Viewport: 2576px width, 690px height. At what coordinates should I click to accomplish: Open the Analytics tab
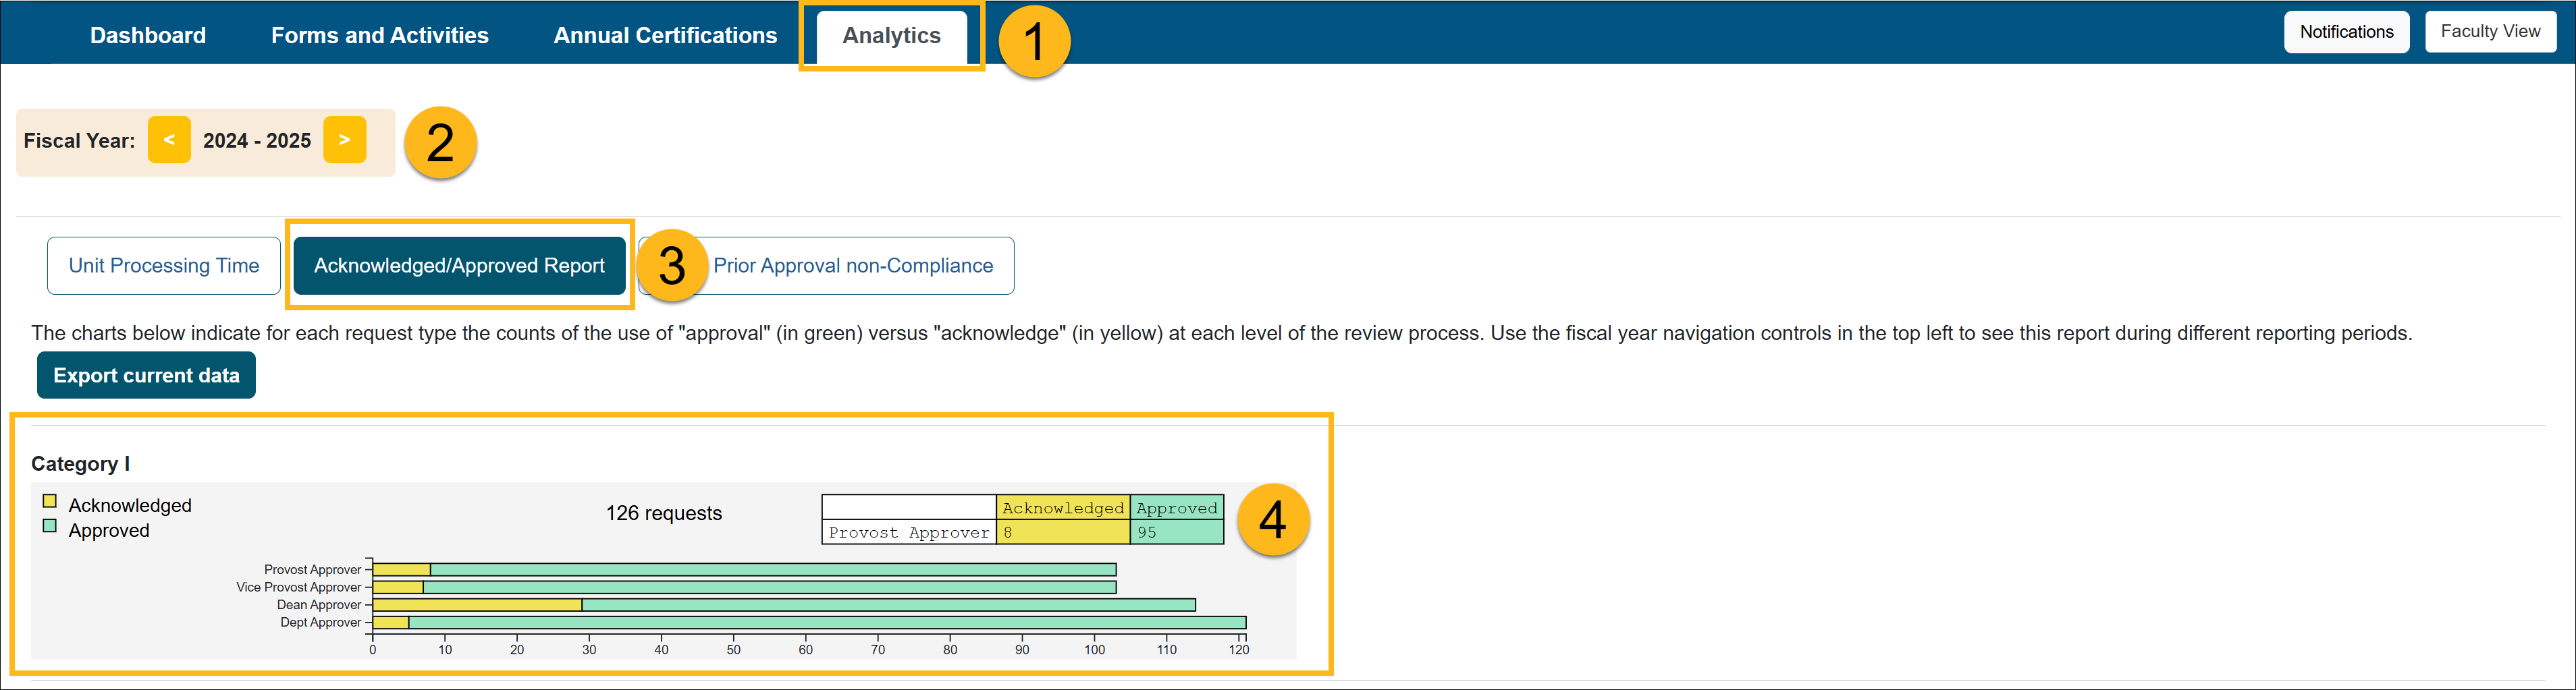click(890, 36)
